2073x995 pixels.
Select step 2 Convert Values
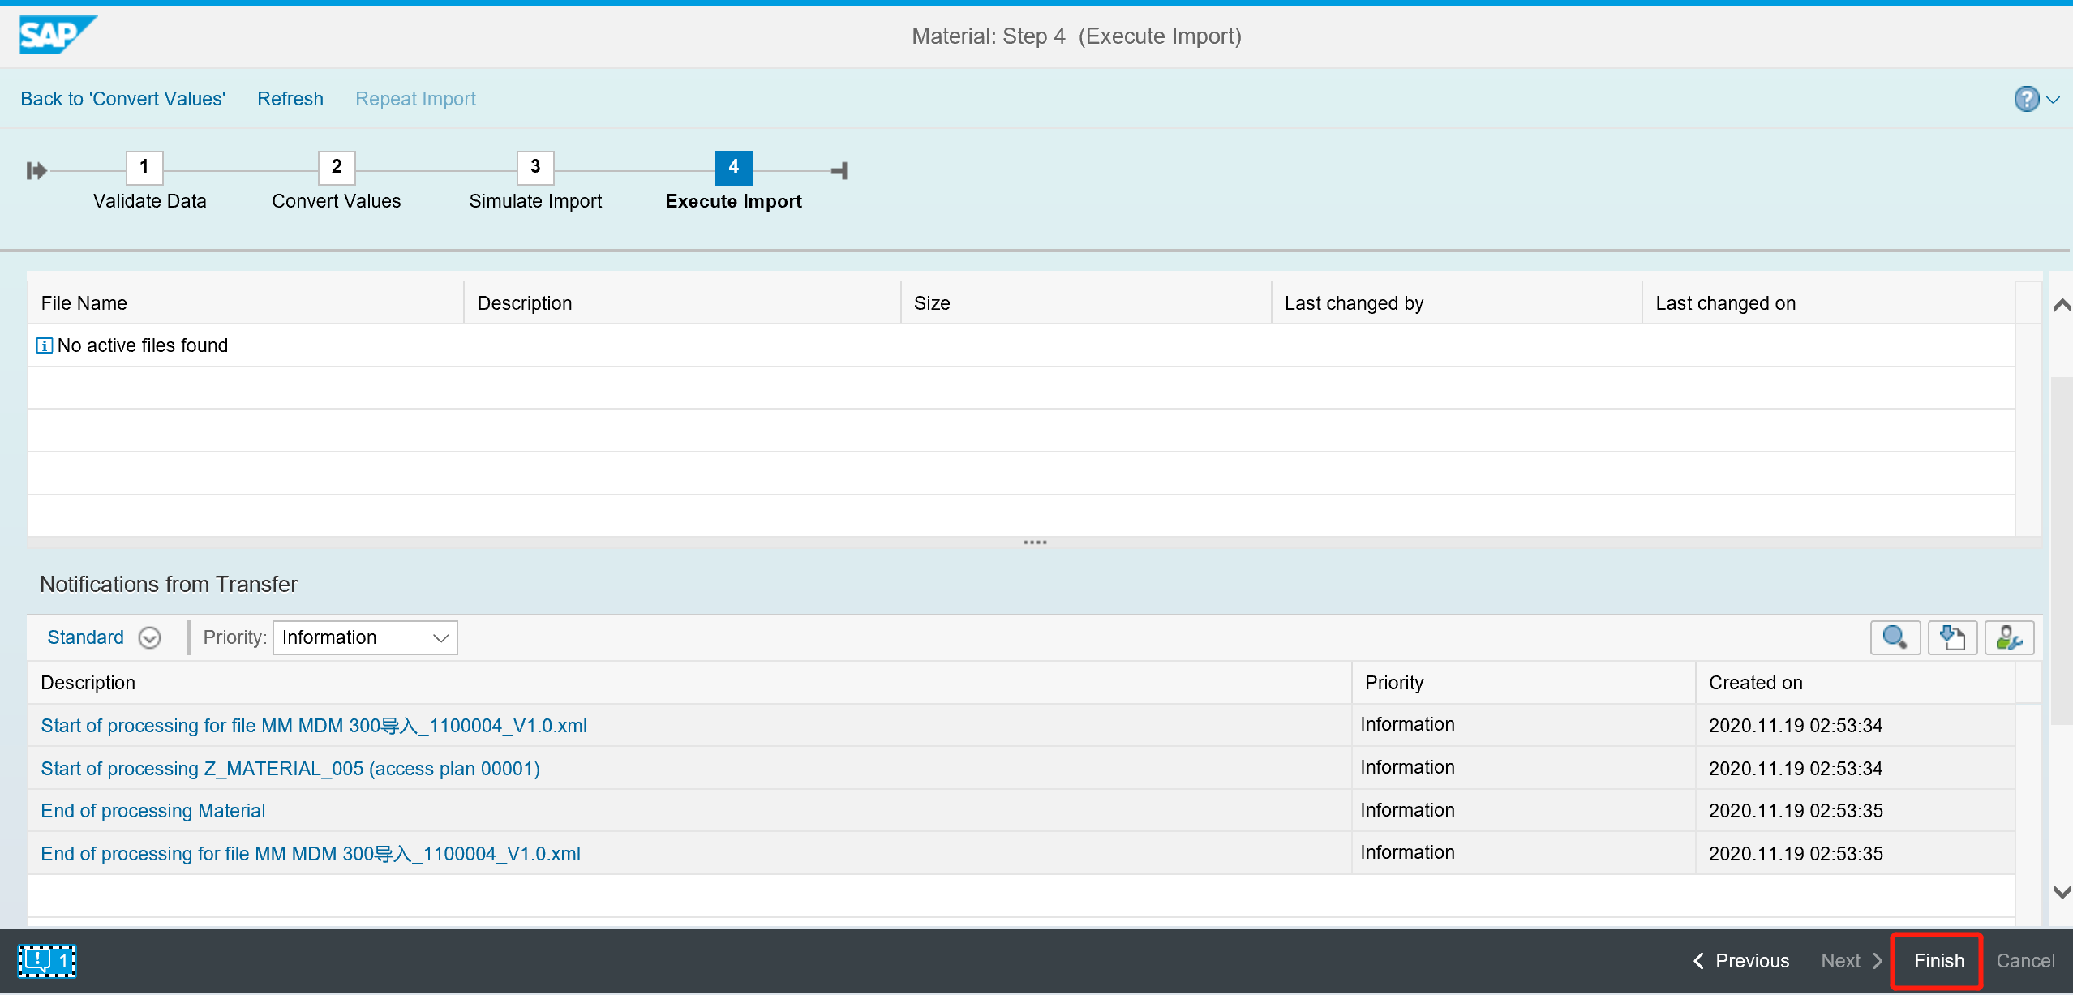point(337,168)
